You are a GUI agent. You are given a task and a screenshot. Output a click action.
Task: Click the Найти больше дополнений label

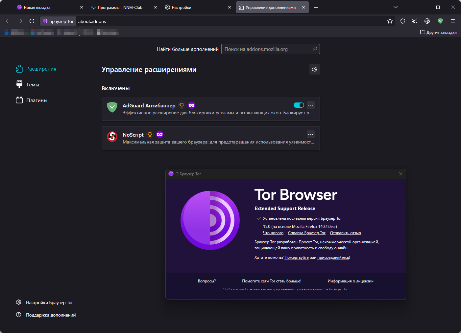coord(188,49)
